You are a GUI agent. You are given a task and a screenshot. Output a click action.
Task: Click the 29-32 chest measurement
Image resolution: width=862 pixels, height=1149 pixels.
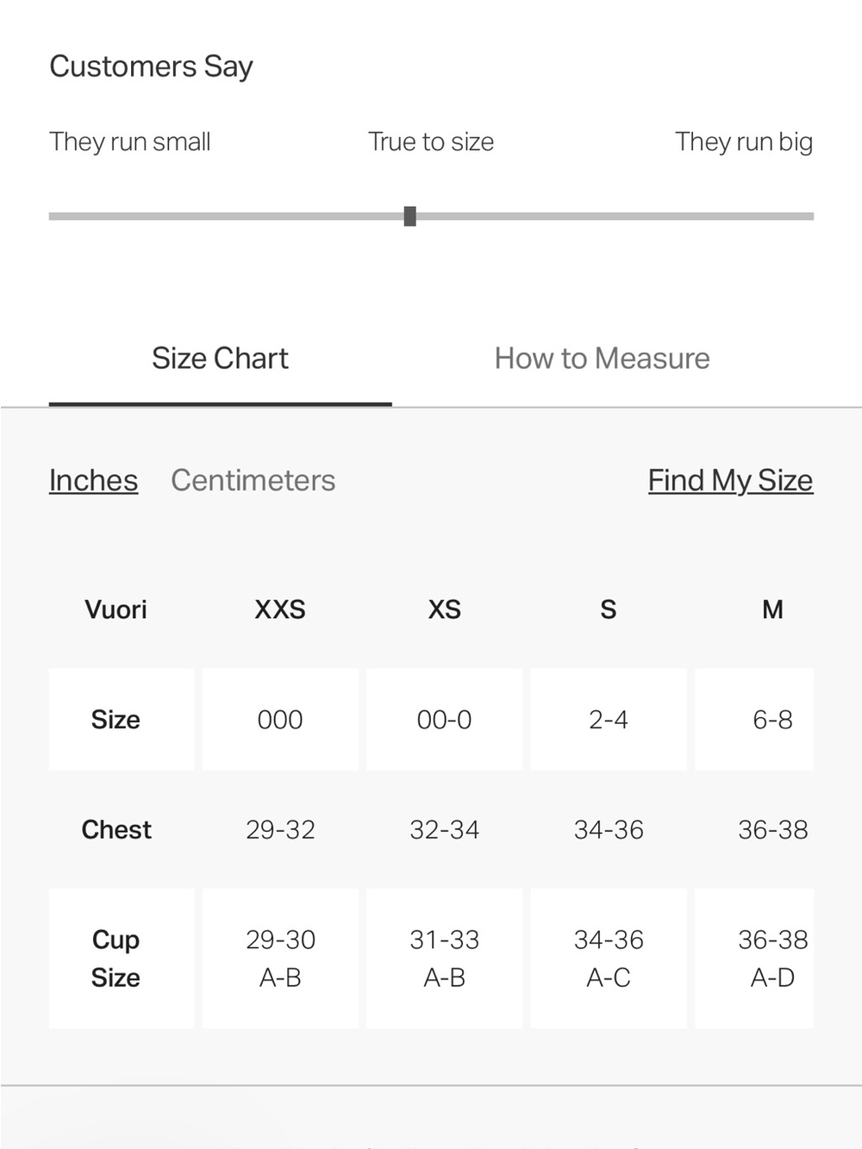pos(280,829)
